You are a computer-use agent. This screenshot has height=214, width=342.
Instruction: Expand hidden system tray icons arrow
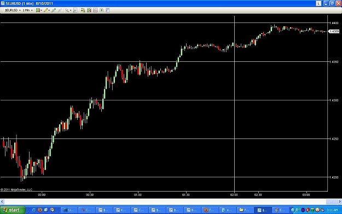pos(293,210)
